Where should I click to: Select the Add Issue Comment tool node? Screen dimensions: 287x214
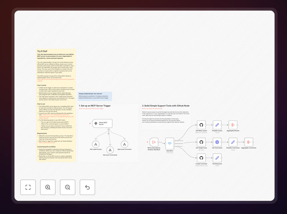point(125,144)
